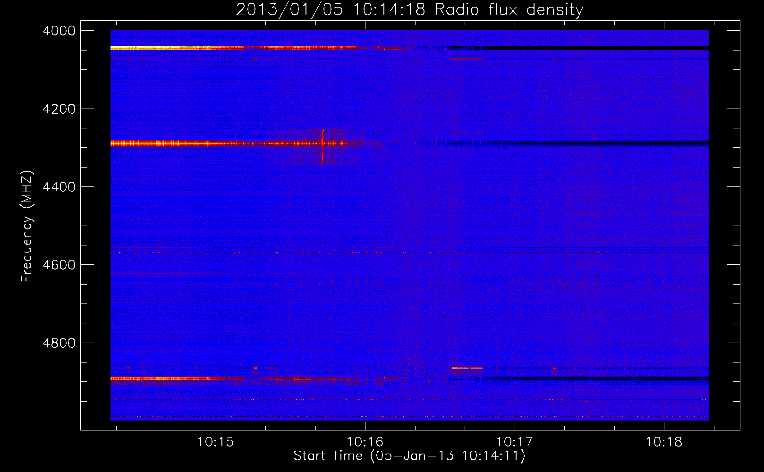Click the vertical red burst spike near 4300 MHz
The width and height of the screenshot is (764, 472).
click(323, 146)
